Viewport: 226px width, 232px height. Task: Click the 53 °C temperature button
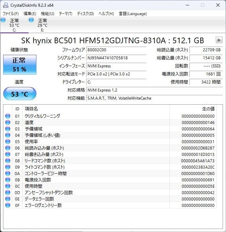pyautogui.click(x=20, y=94)
